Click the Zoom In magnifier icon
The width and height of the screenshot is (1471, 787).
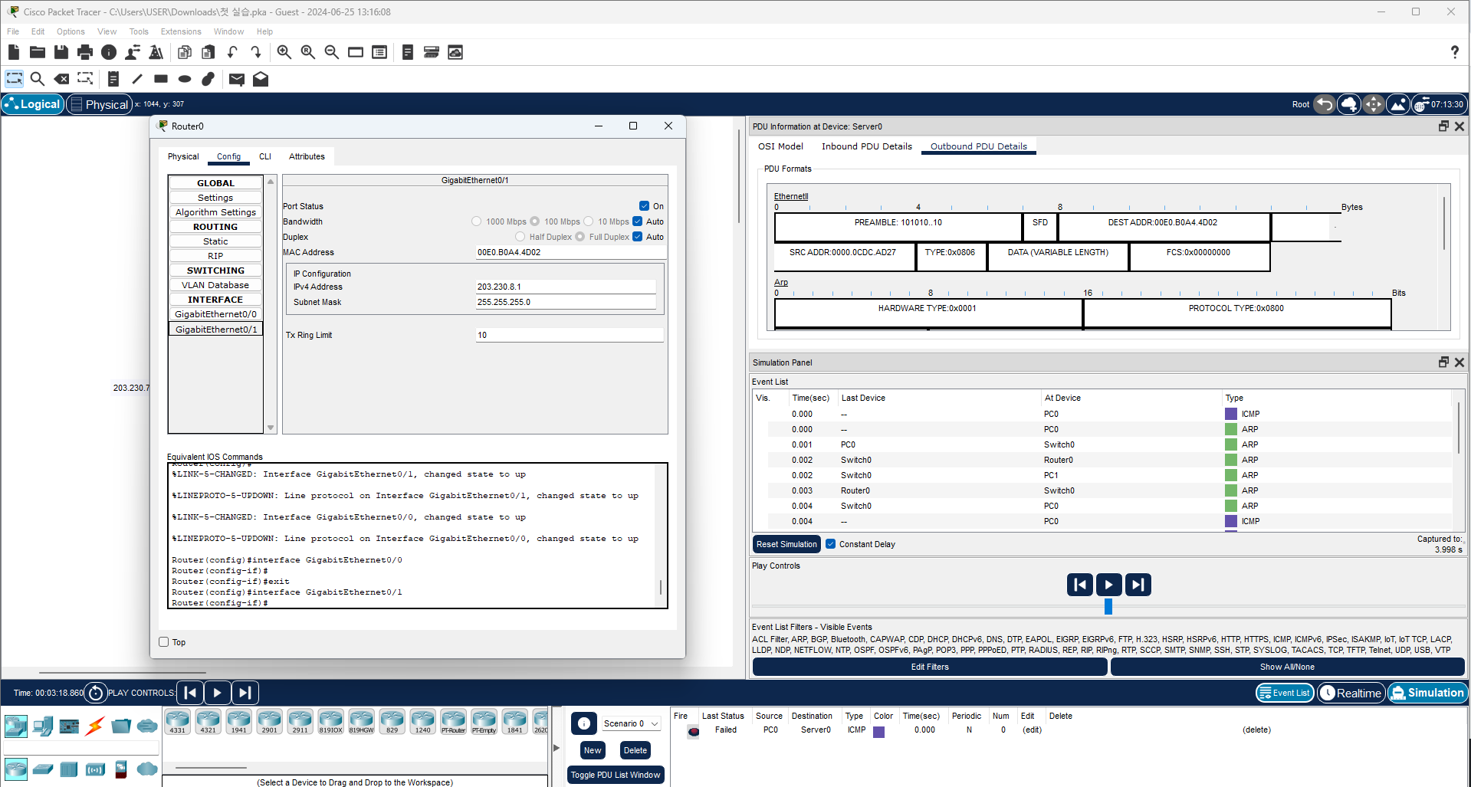tap(284, 52)
